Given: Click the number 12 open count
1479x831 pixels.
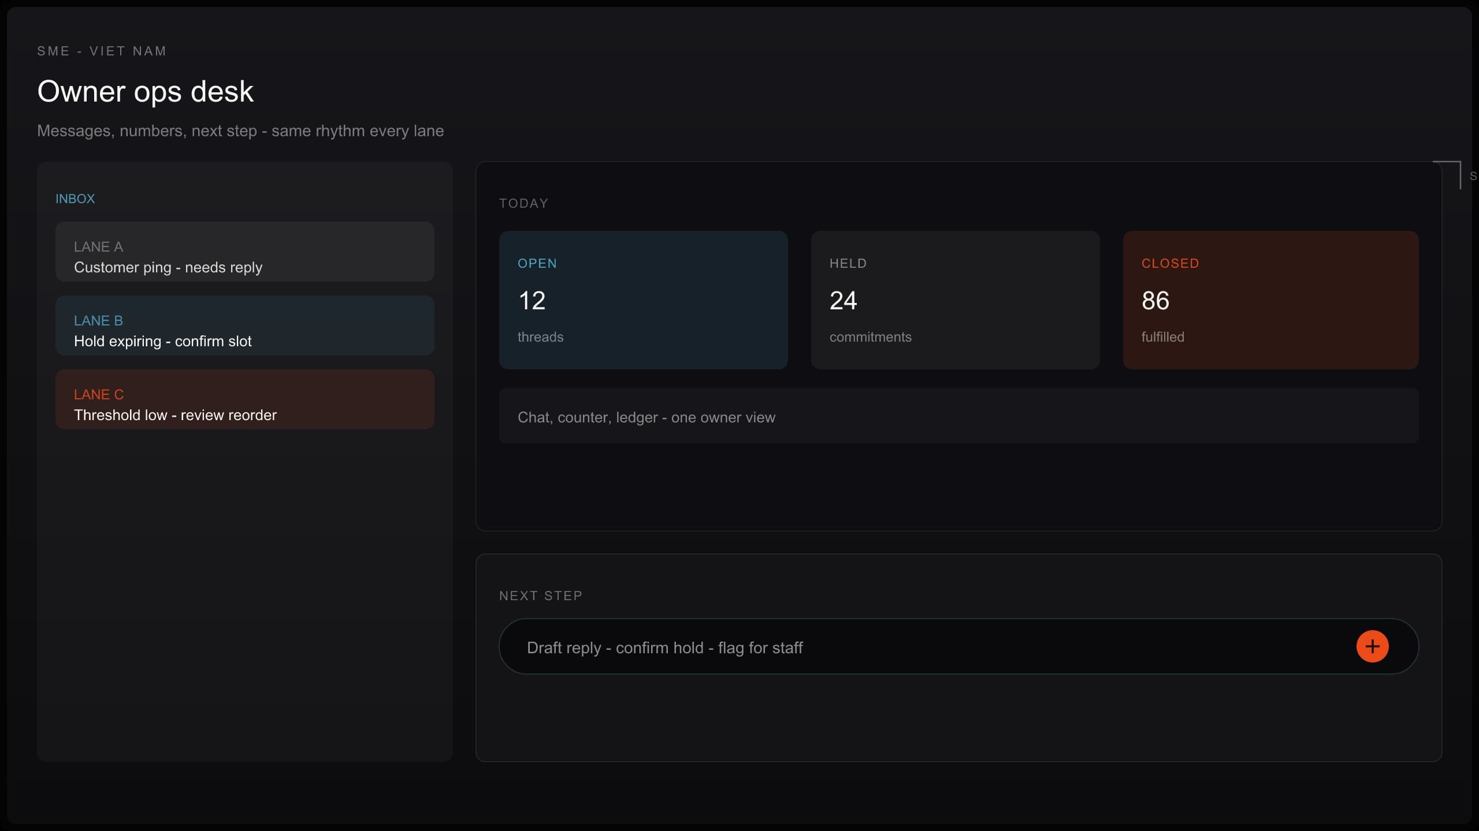Looking at the screenshot, I should tap(532, 301).
